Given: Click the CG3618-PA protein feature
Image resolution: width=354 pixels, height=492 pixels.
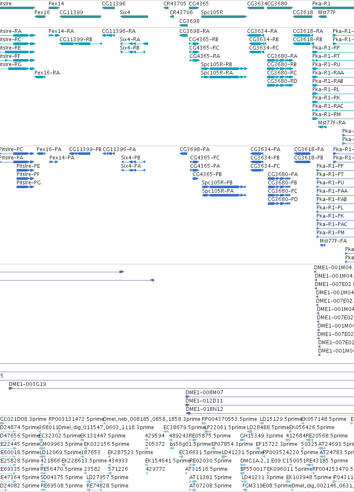Looking at the screenshot, I should [x=302, y=154].
